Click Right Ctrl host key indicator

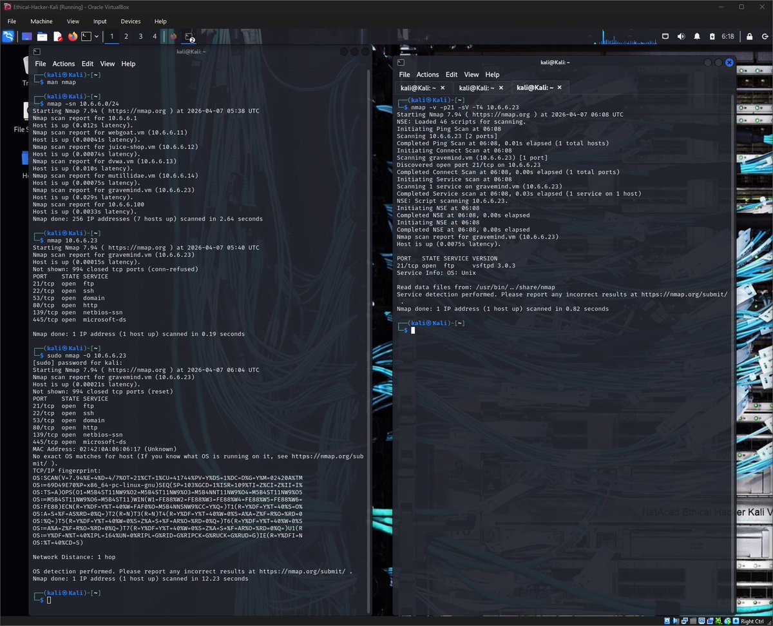(752, 621)
